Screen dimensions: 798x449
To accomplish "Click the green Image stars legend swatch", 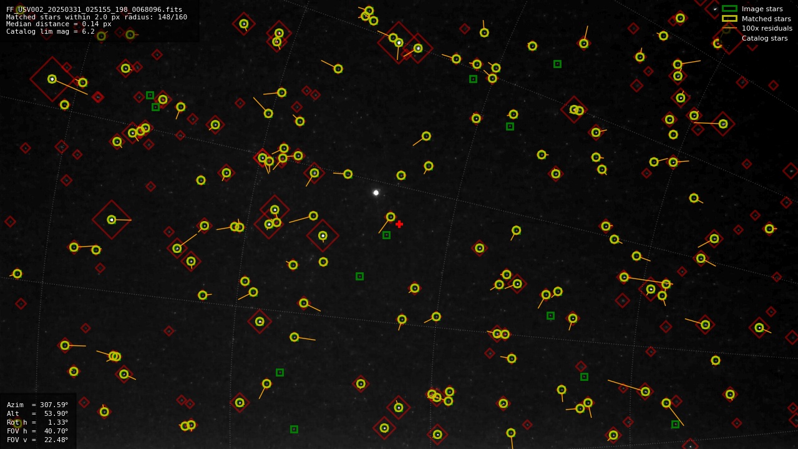I will click(x=729, y=9).
